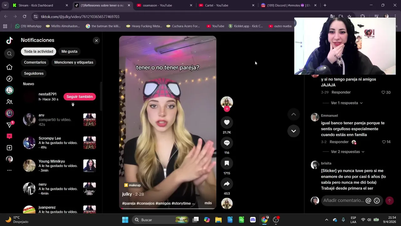Reload the page
401x226 pixels.
pos(24,17)
